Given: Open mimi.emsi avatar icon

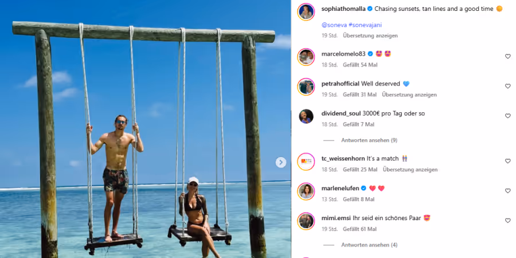Looking at the screenshot, I should [306, 221].
